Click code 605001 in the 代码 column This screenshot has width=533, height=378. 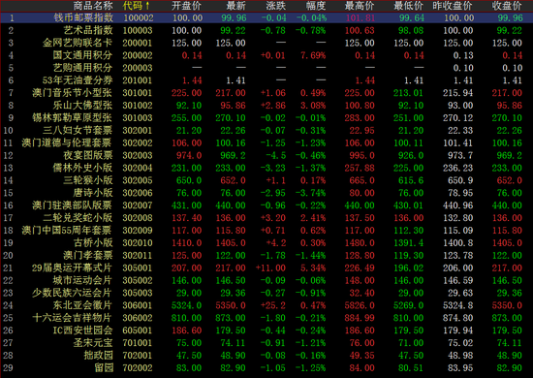138,331
